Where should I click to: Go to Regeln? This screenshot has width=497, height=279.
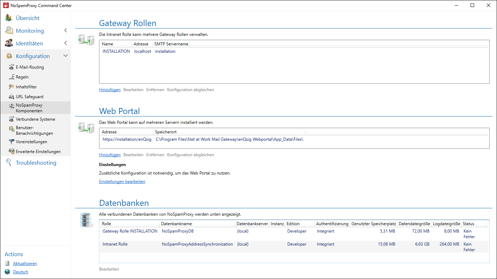(22, 77)
